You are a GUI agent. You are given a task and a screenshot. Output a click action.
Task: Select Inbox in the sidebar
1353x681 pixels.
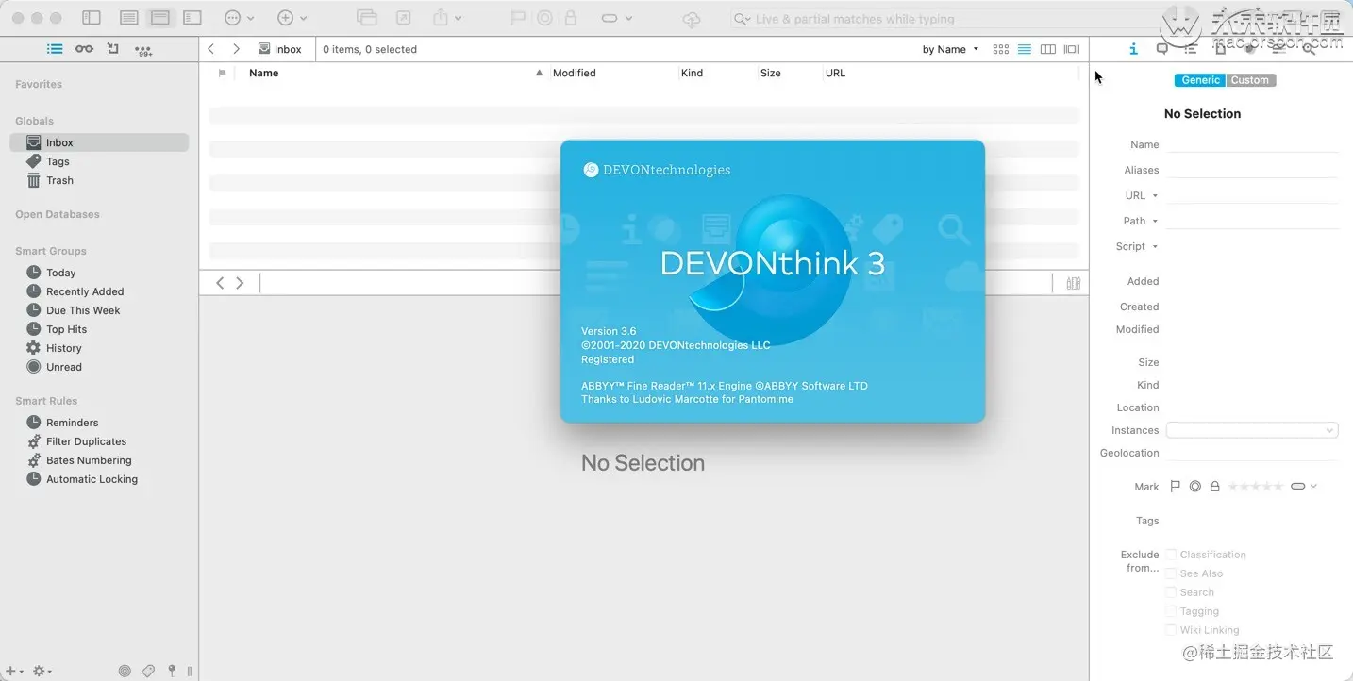99,142
